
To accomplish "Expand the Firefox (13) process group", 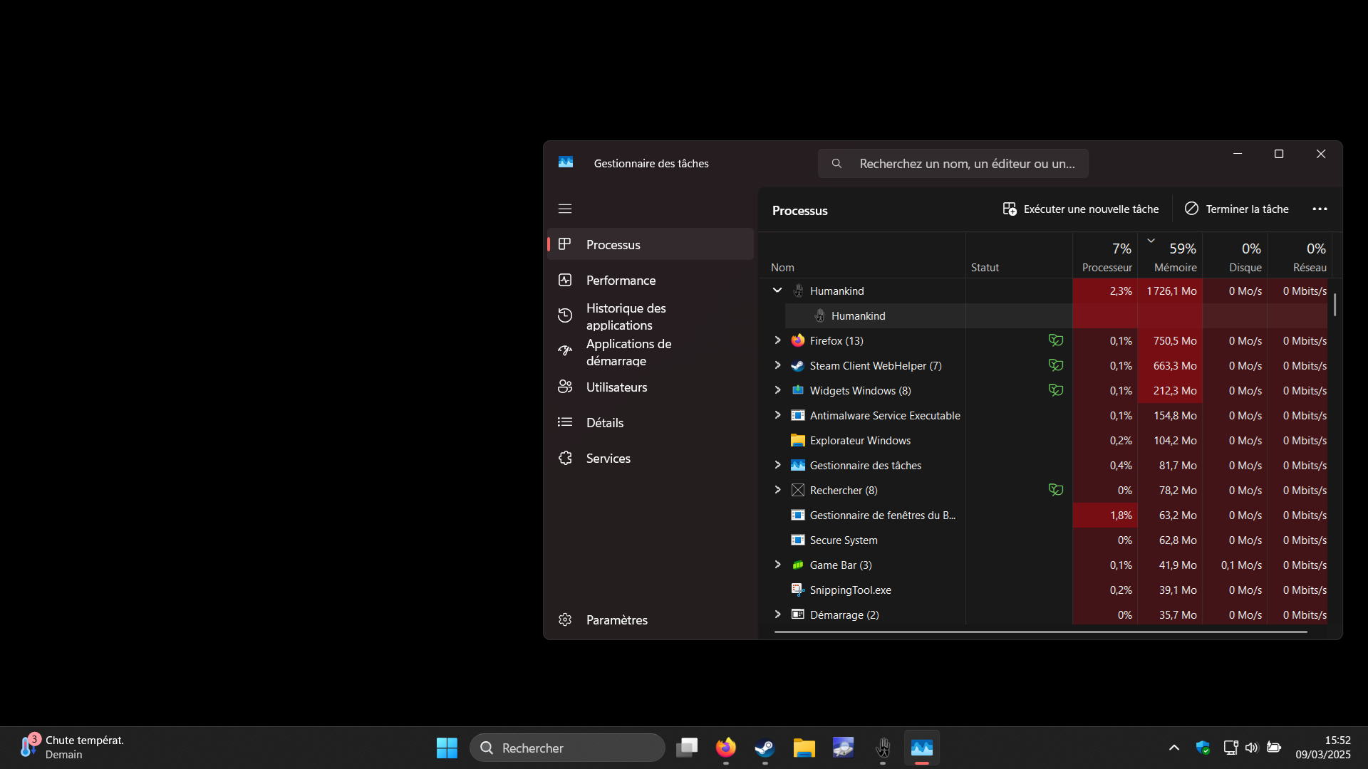I will click(777, 341).
